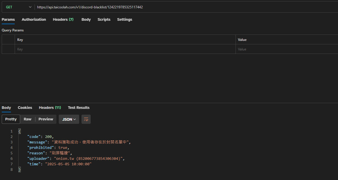Open the GET method dropdown
This screenshot has height=180, width=338.
pos(18,7)
